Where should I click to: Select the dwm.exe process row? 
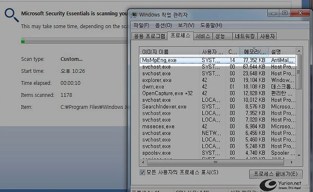(x=218, y=87)
